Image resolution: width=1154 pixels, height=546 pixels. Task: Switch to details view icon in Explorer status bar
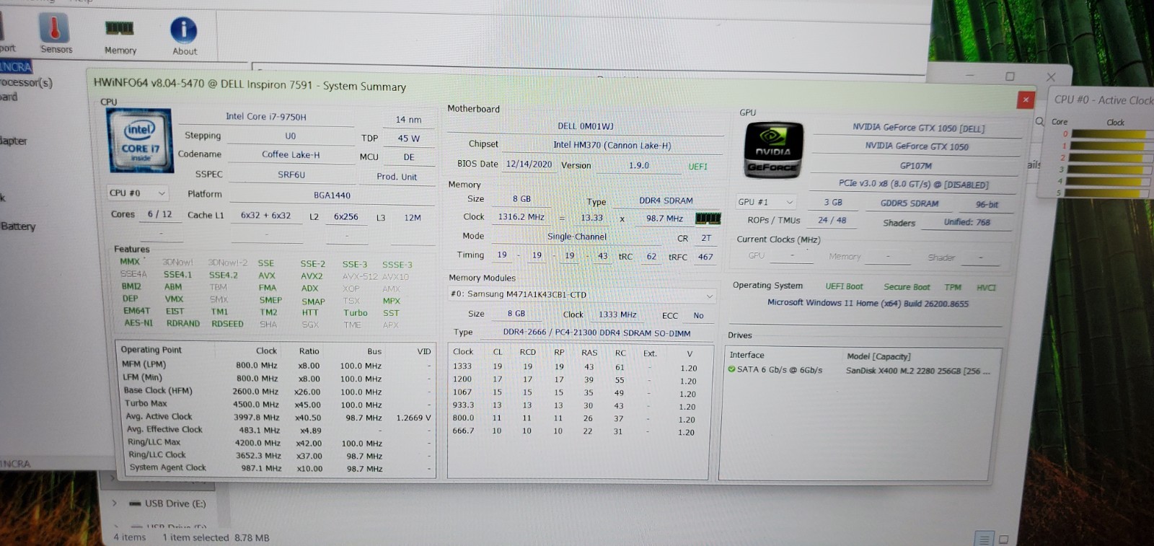tap(983, 539)
